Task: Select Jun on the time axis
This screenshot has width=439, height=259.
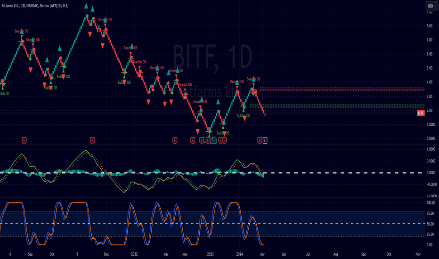Action: click(284, 254)
